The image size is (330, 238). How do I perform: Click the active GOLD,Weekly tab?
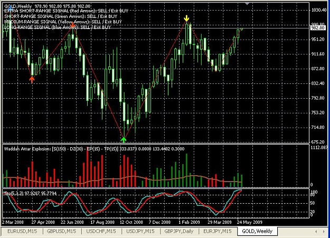[257, 231]
